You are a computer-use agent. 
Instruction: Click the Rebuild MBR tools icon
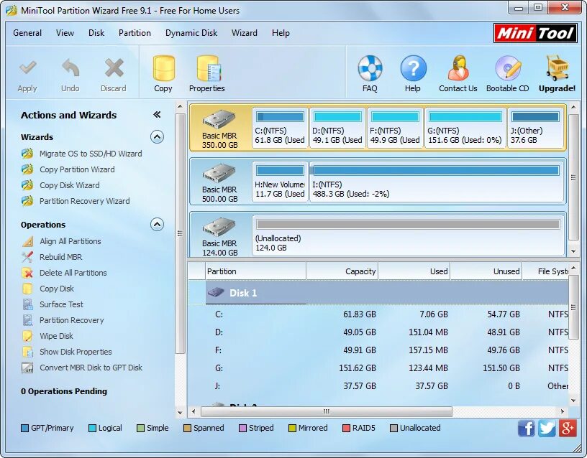coord(27,257)
